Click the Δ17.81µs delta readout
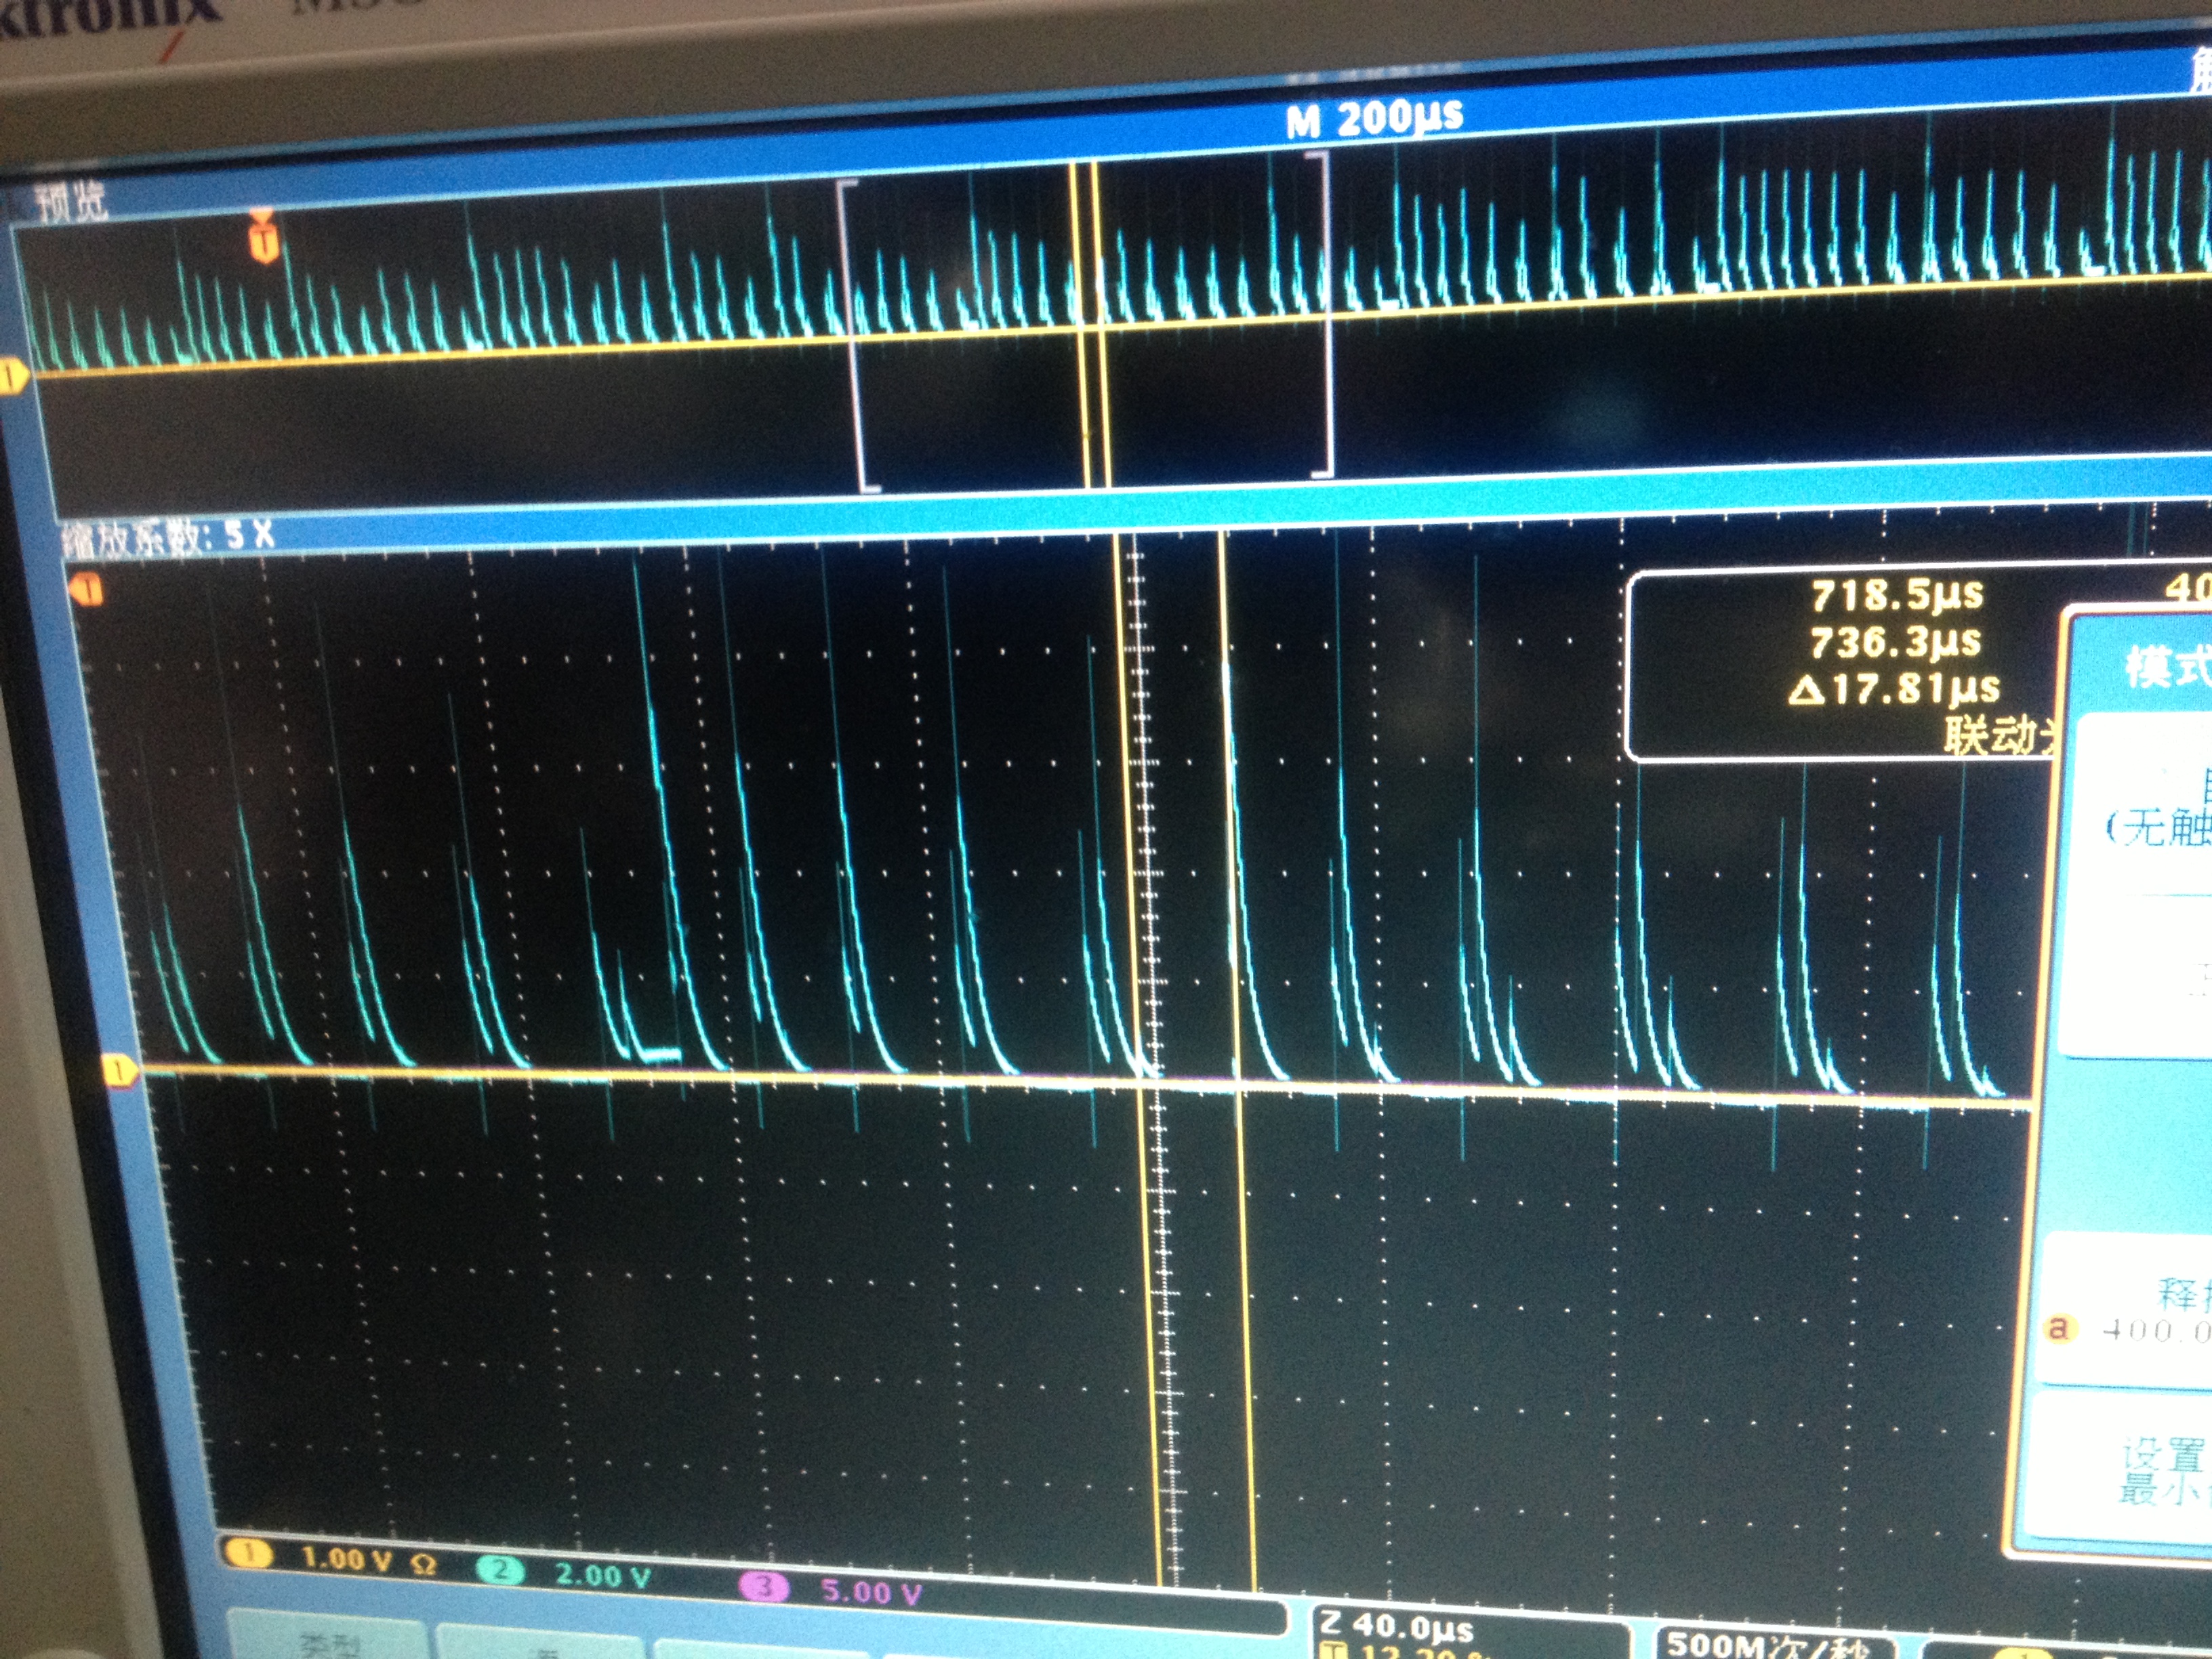Viewport: 2212px width, 1659px height. [1895, 689]
